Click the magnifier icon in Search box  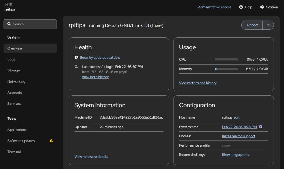9,24
